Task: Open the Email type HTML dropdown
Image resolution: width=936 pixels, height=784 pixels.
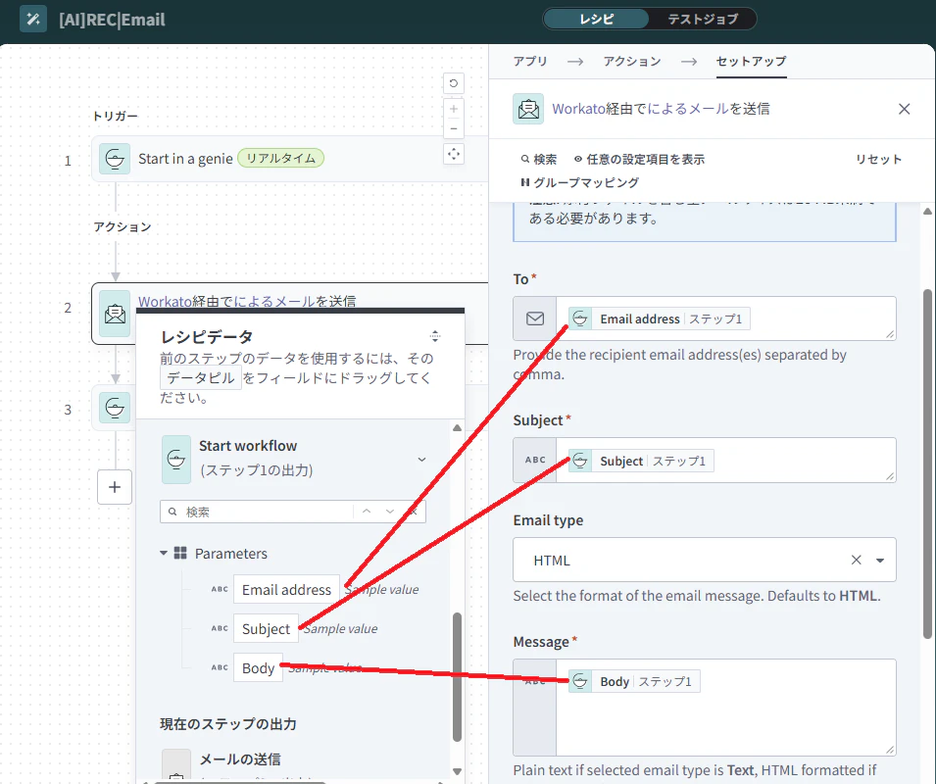Action: tap(705, 560)
